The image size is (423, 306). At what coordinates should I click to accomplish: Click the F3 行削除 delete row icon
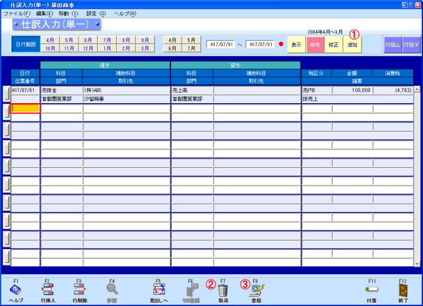(x=79, y=290)
